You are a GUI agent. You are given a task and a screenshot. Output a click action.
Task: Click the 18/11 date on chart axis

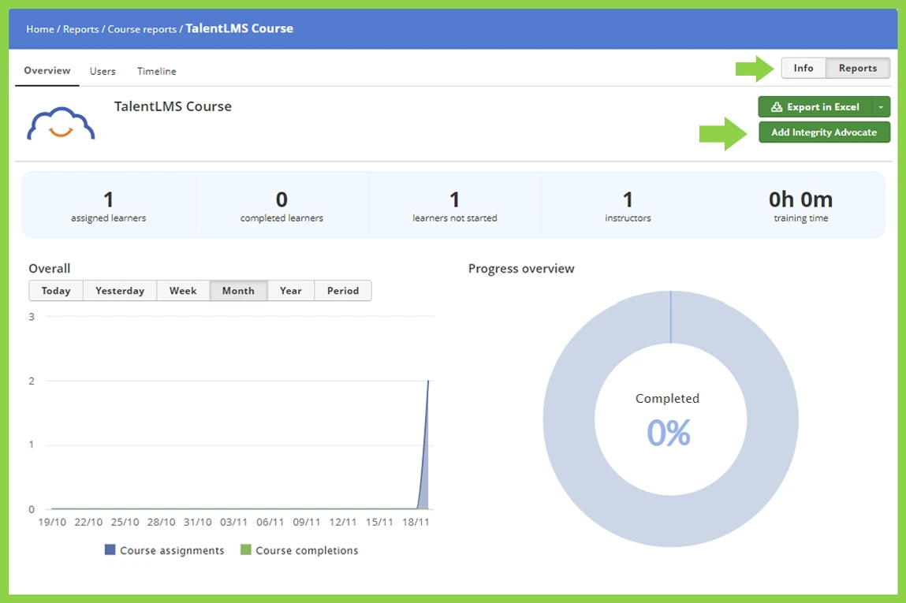[416, 522]
